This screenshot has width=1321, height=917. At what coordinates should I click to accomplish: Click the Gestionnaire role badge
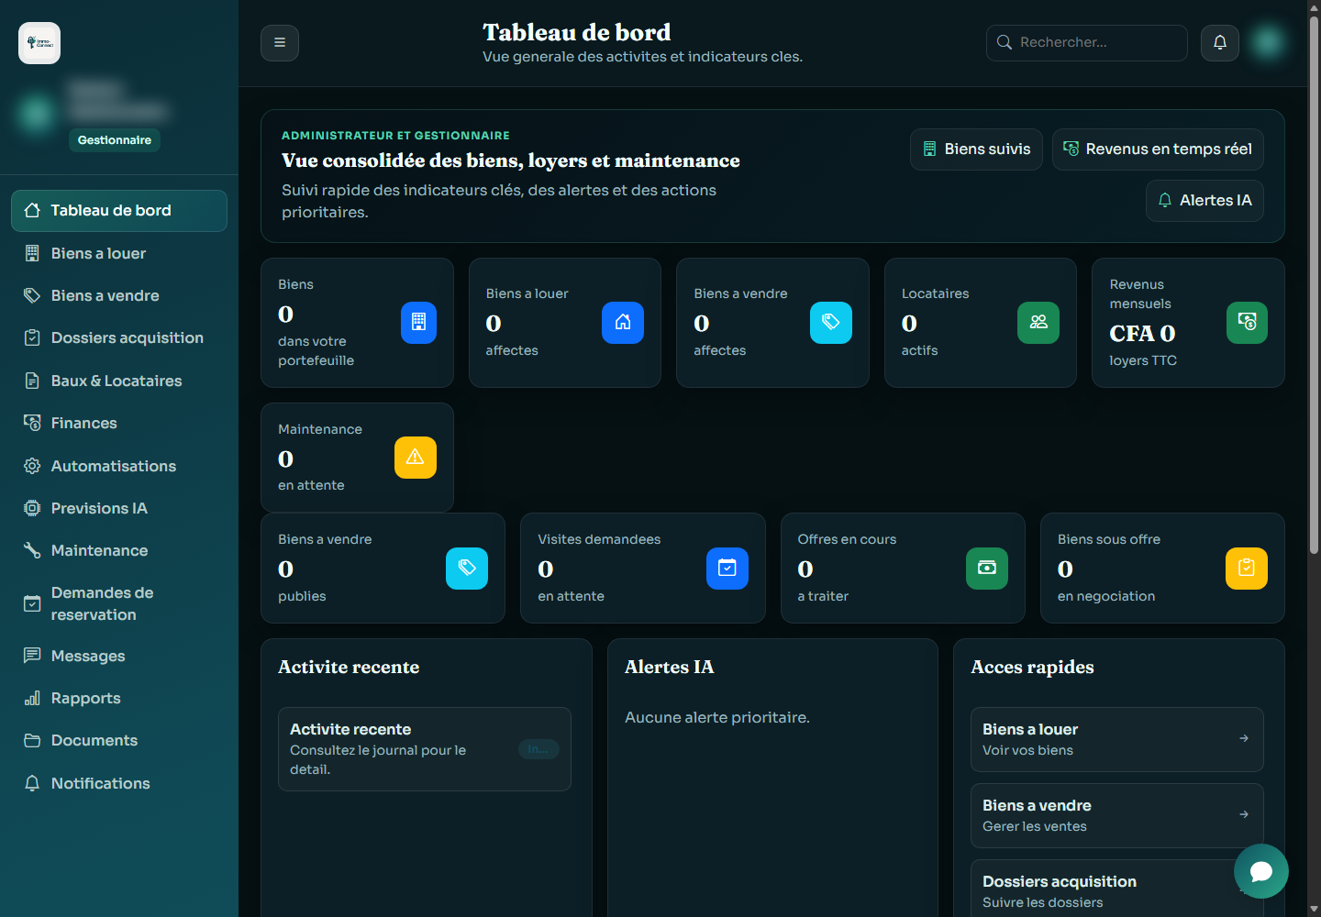point(115,140)
